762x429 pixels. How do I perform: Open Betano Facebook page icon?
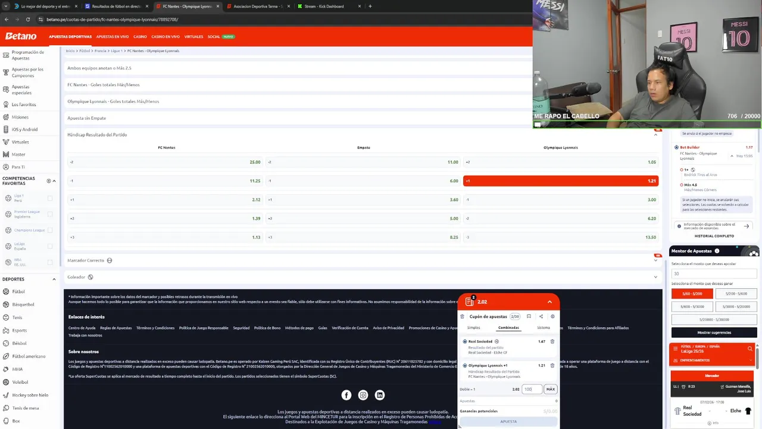click(346, 395)
